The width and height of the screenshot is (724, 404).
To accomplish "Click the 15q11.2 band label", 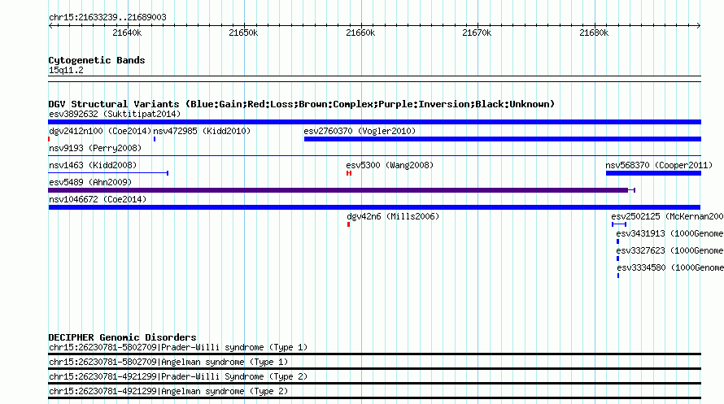I will tap(66, 70).
